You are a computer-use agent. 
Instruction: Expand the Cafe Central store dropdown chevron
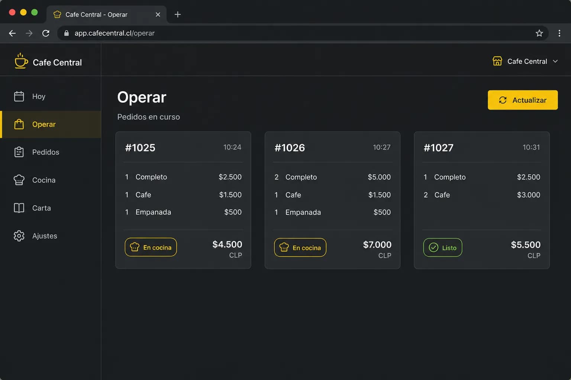(555, 61)
